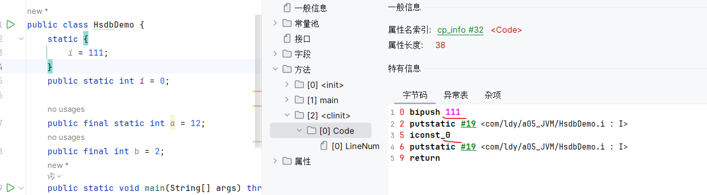This screenshot has height=195, width=707.
Task: Click the 字段 folder icon
Action: [x=287, y=54]
